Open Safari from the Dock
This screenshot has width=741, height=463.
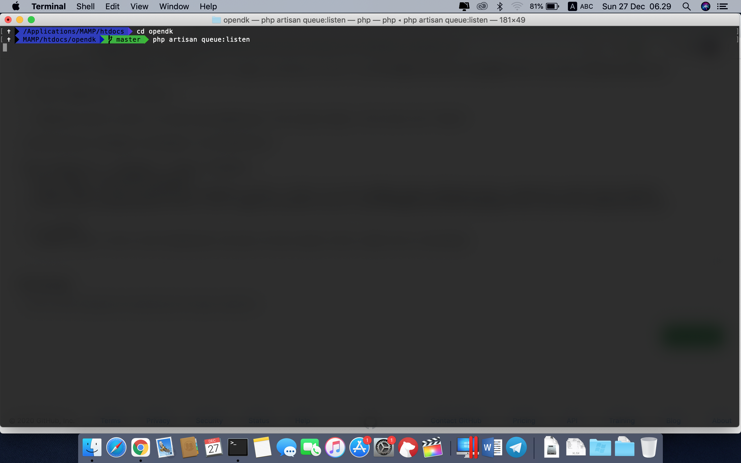tap(116, 448)
